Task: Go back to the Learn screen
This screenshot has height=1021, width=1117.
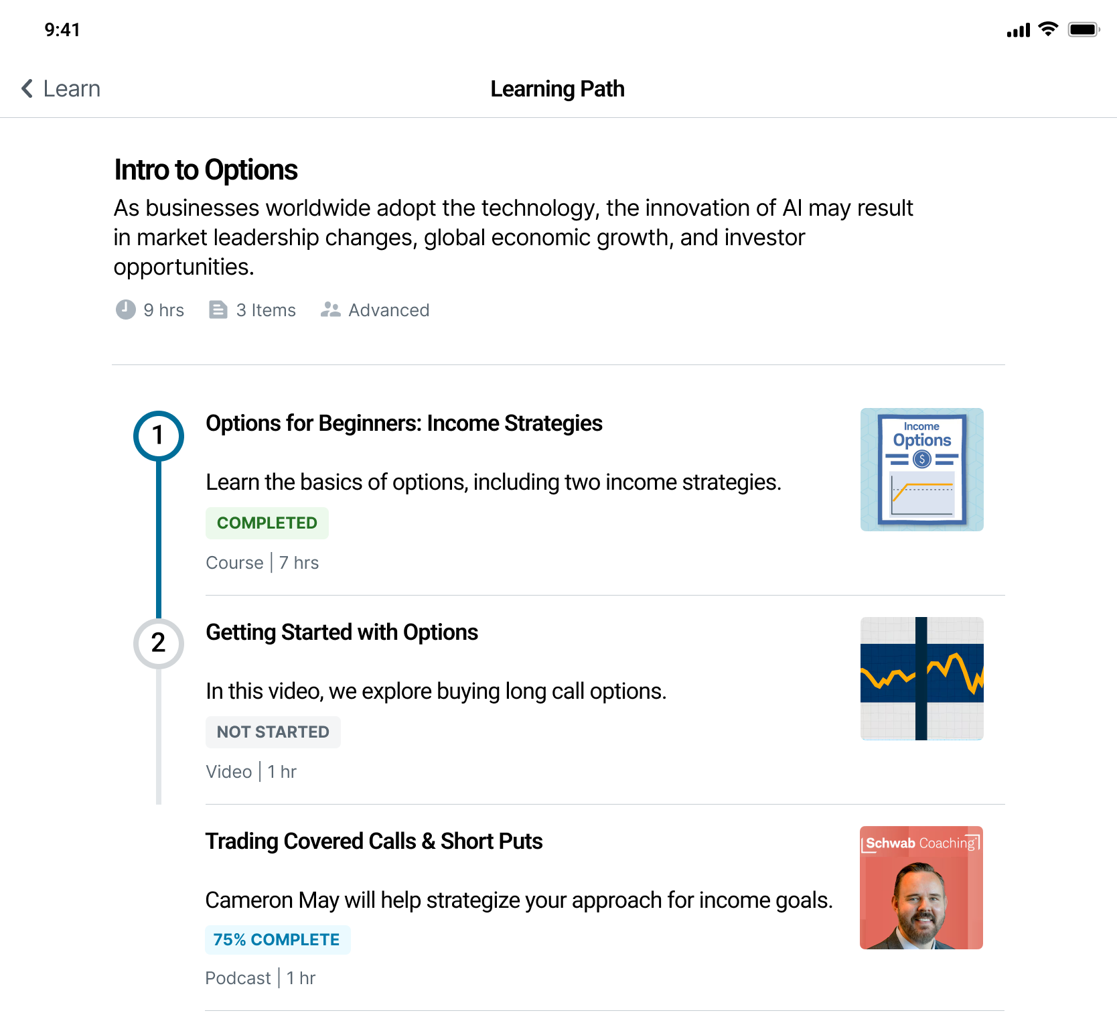Action: click(x=60, y=88)
